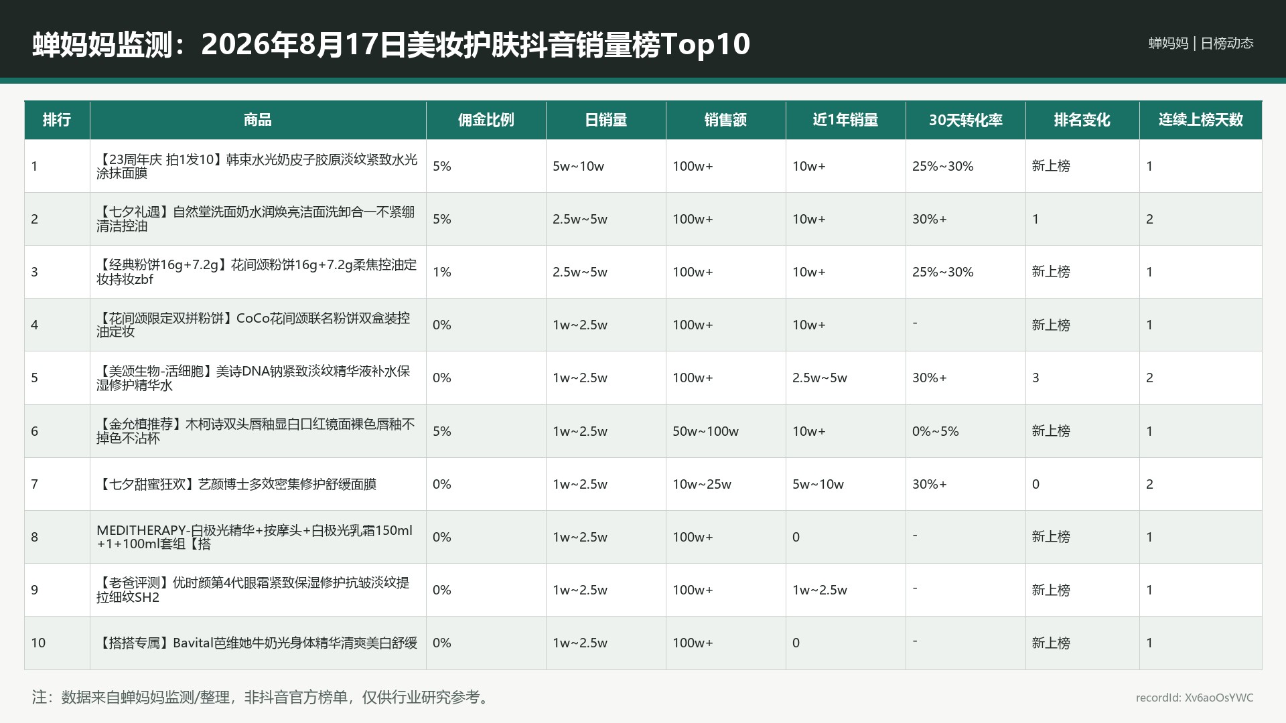
Task: Click the rank change value 0 in row 7
Action: pyautogui.click(x=1082, y=484)
